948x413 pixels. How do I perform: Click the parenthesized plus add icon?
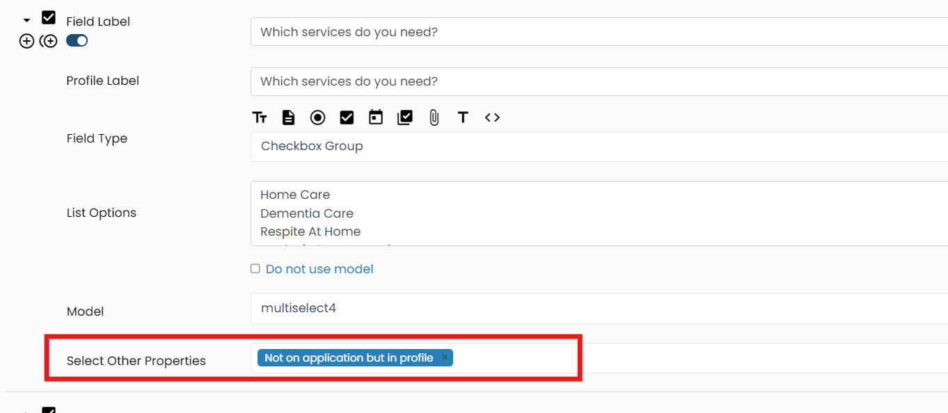pyautogui.click(x=49, y=41)
